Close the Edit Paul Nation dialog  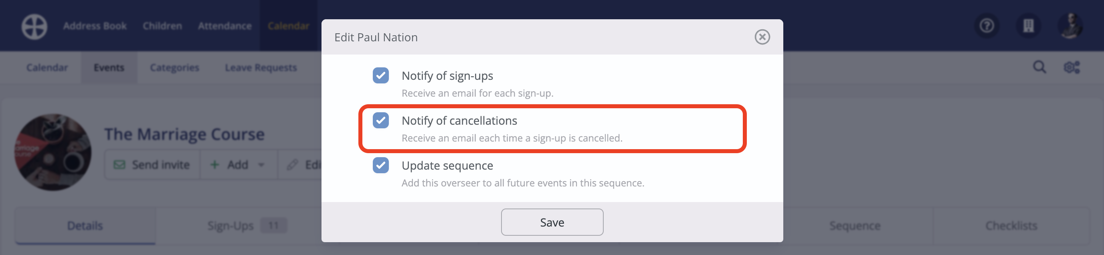(x=762, y=37)
